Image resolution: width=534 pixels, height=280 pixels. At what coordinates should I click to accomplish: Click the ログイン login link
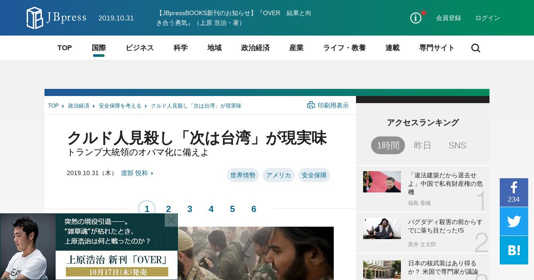click(x=488, y=18)
